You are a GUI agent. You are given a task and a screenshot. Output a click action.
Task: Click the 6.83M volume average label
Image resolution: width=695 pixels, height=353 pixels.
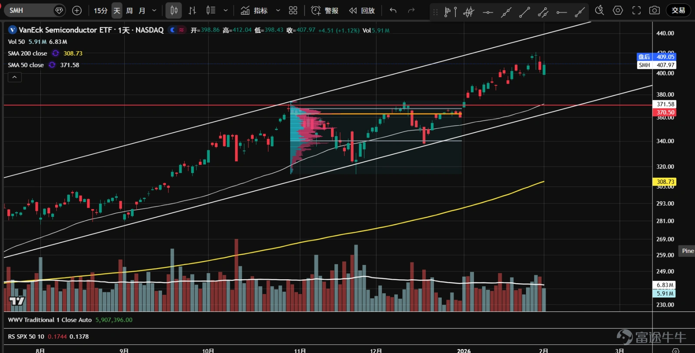point(665,285)
